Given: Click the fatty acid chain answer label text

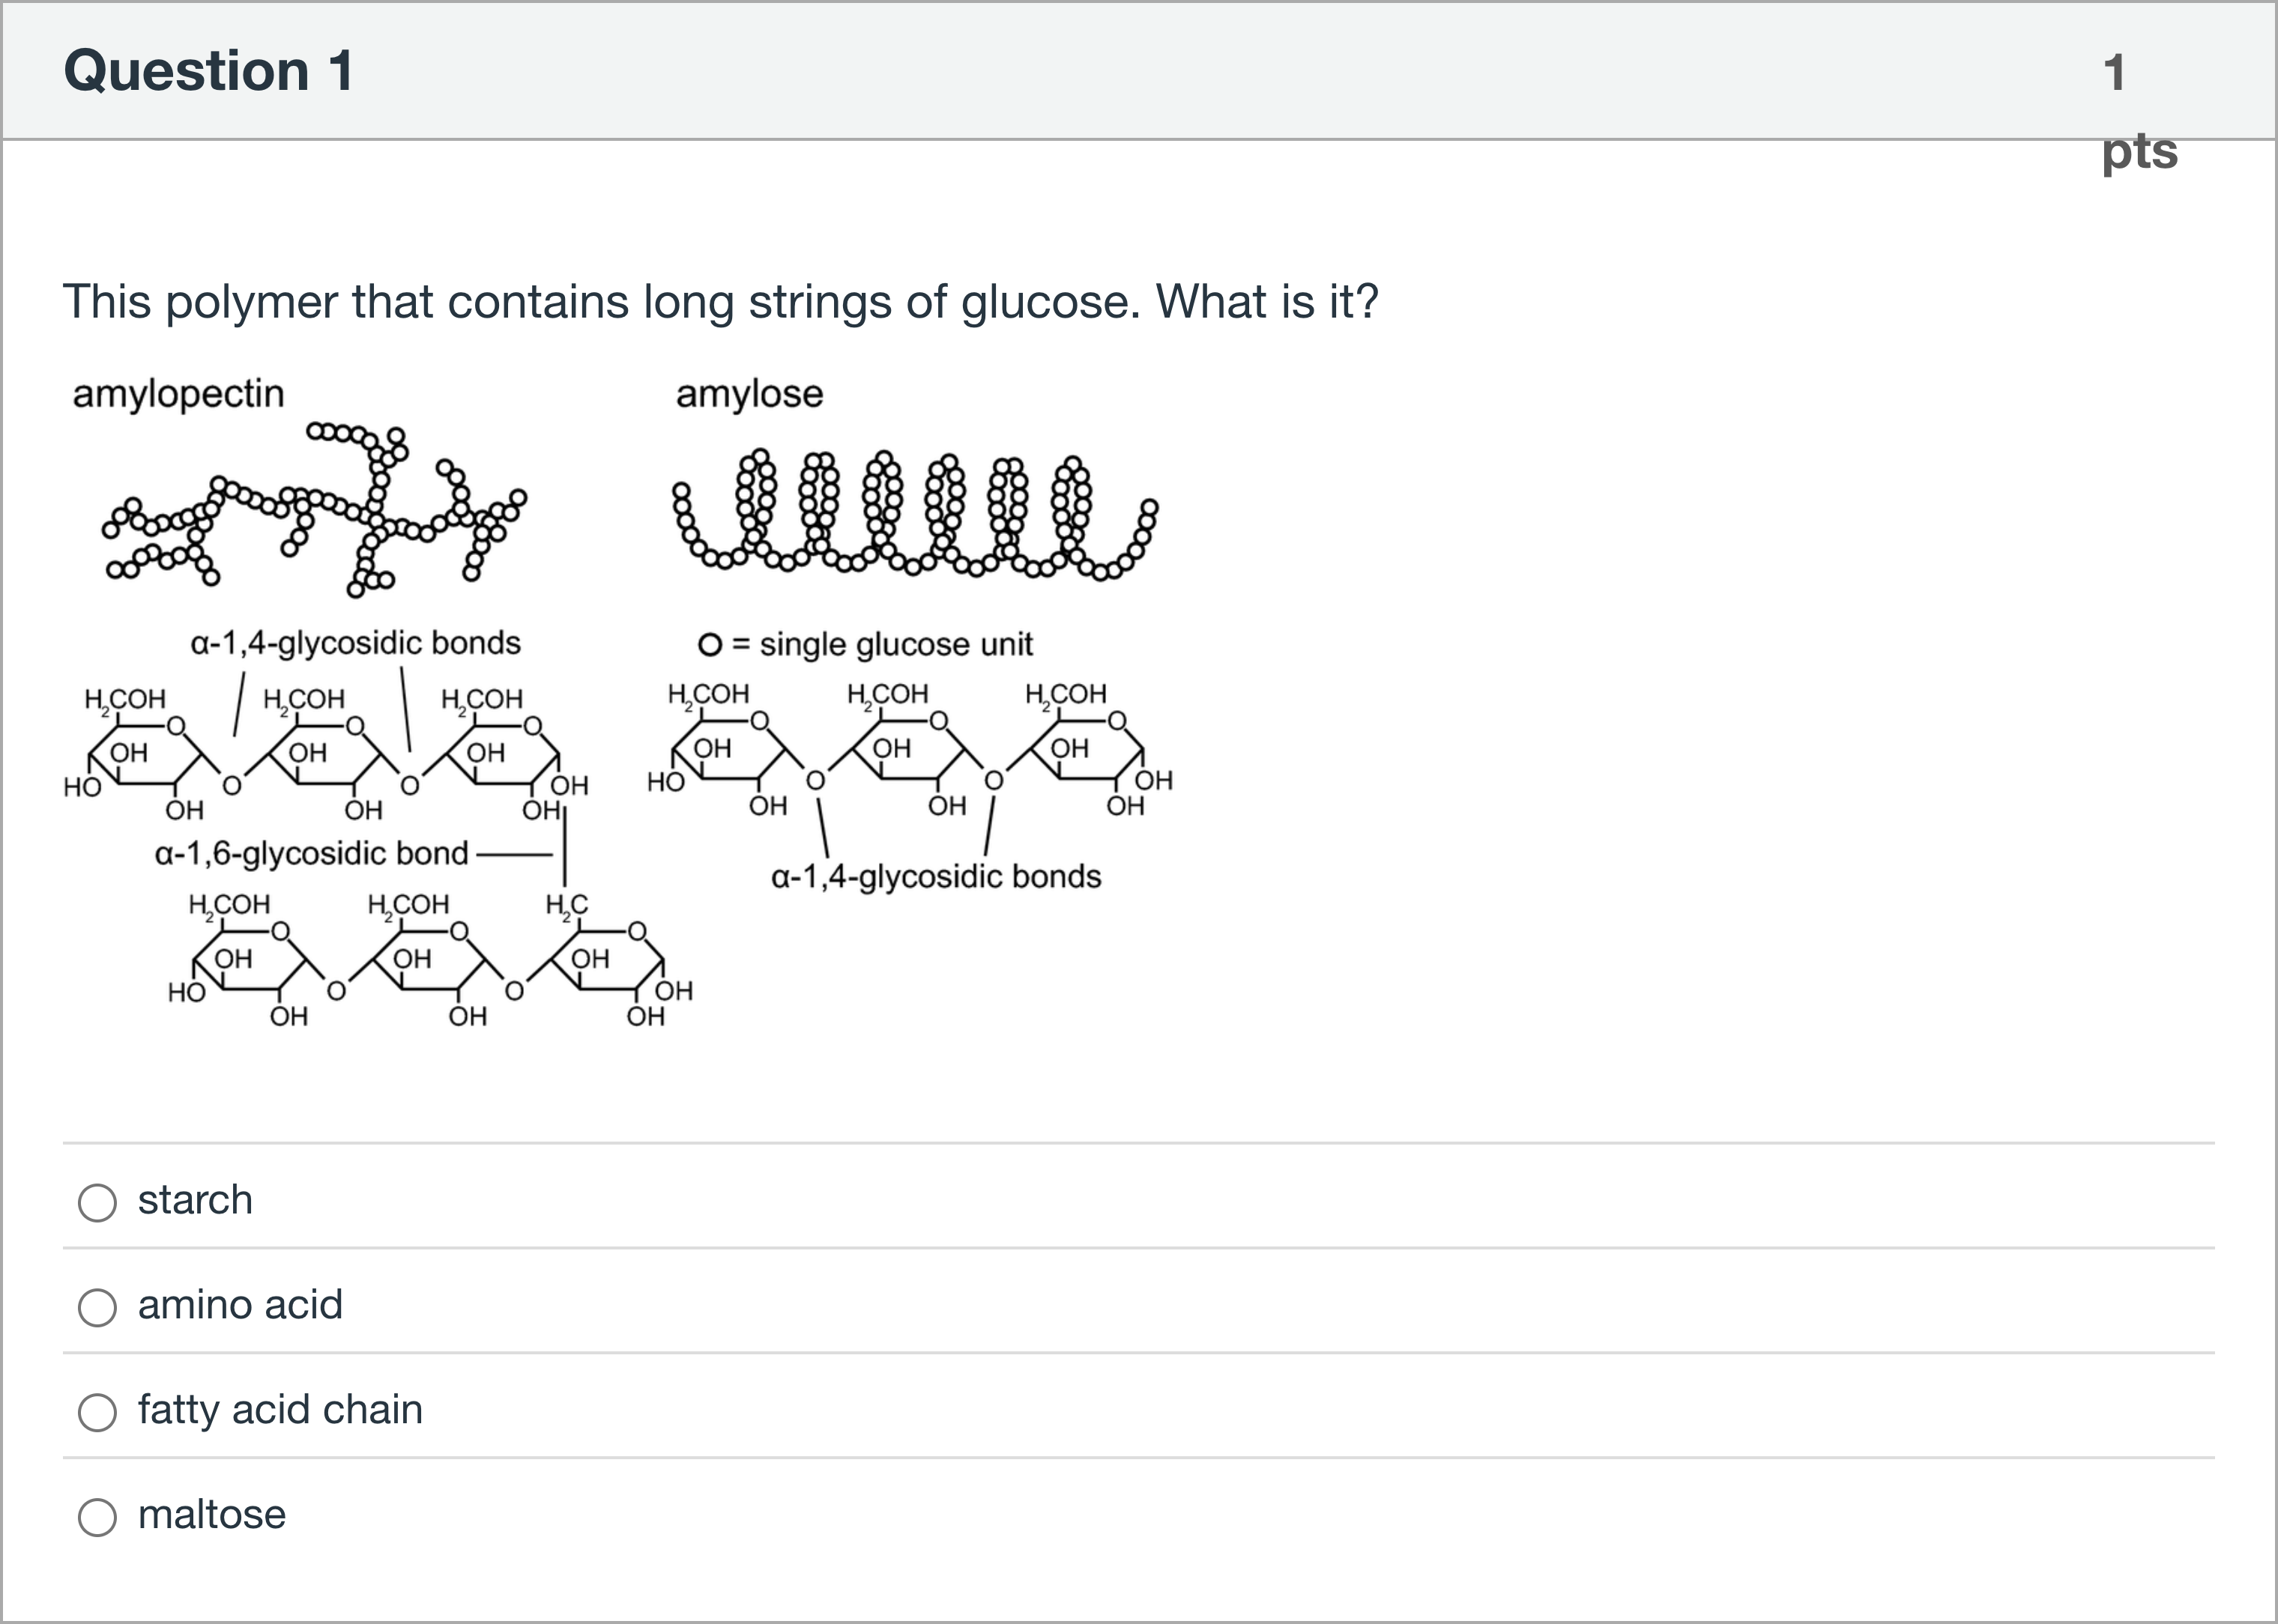Looking at the screenshot, I should [x=279, y=1412].
